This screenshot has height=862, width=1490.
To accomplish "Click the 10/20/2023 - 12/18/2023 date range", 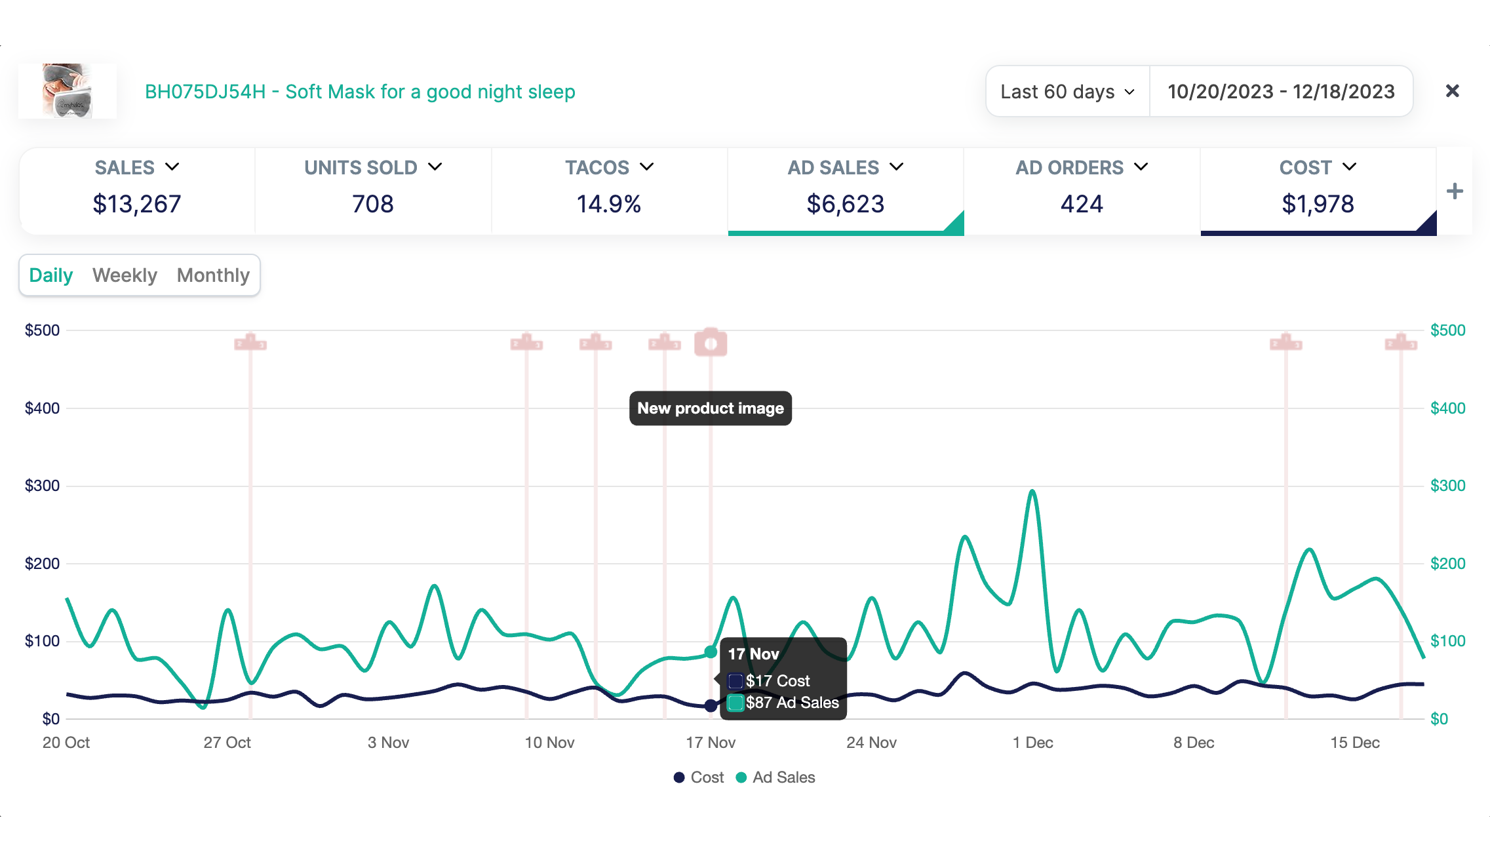I will pyautogui.click(x=1281, y=92).
